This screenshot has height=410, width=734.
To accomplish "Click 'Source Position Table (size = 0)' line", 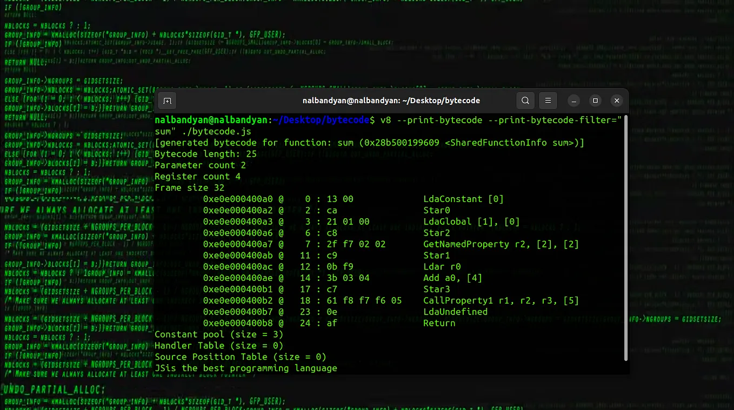I will [241, 357].
